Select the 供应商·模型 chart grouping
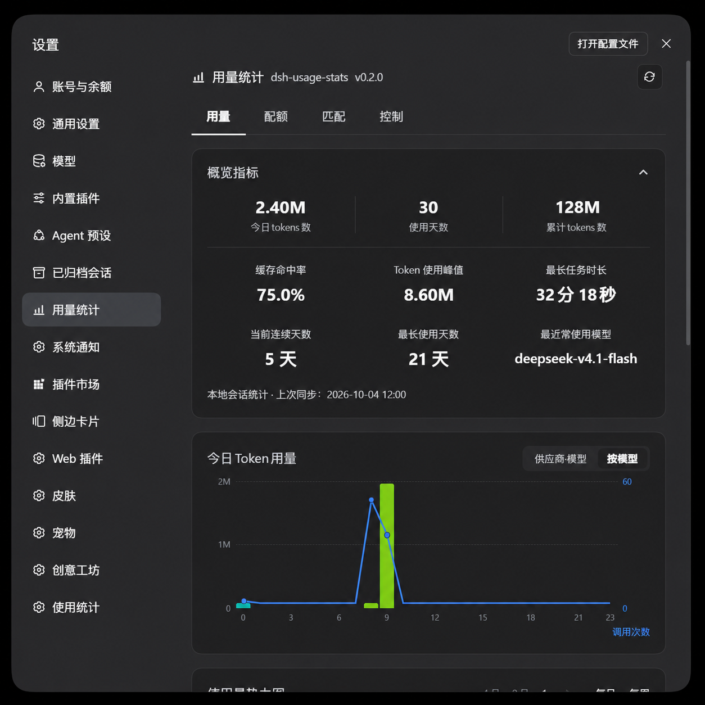Screen dimensions: 705x705 click(x=561, y=459)
